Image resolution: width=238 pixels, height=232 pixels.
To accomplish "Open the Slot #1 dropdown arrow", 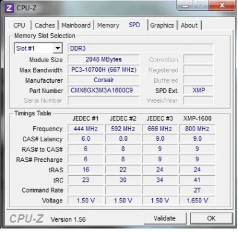I will tap(57, 48).
